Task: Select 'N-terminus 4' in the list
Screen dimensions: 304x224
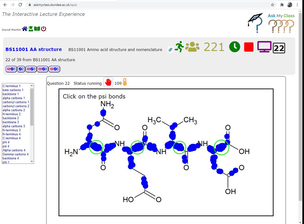Action: click(12, 134)
